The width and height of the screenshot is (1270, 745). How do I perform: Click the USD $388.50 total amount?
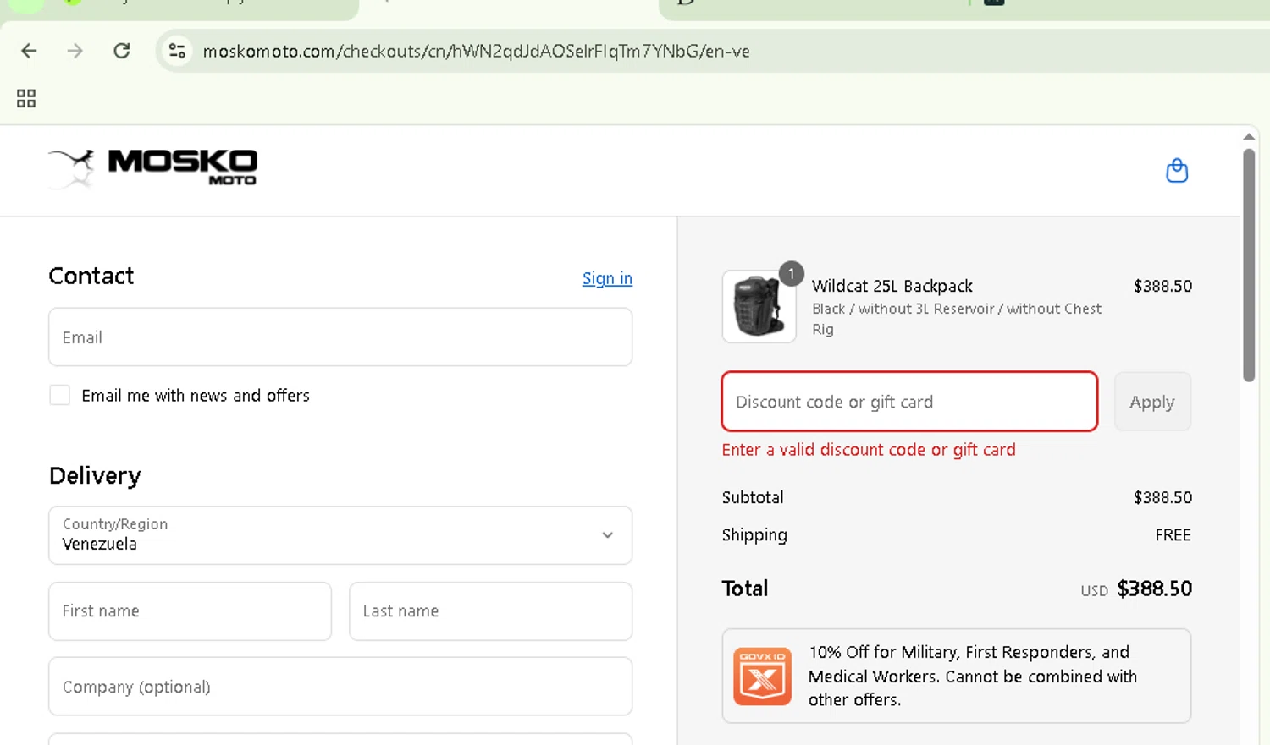point(1135,589)
